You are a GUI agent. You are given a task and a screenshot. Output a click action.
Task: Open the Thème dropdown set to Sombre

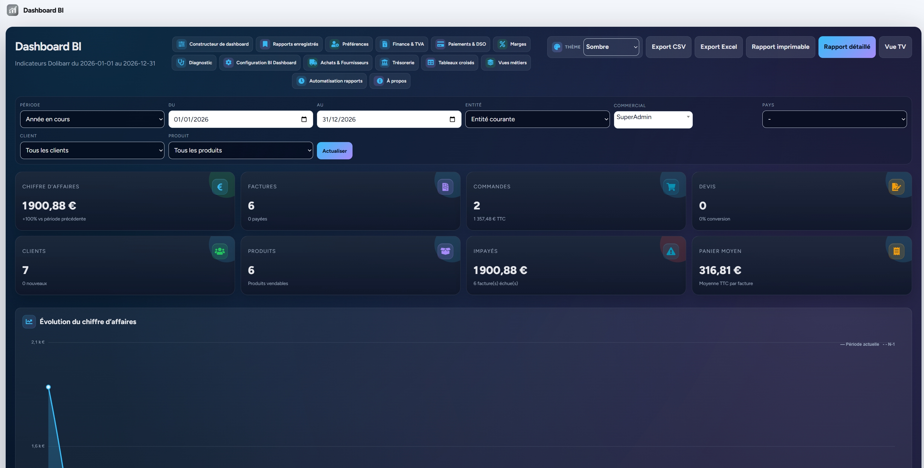click(x=611, y=47)
